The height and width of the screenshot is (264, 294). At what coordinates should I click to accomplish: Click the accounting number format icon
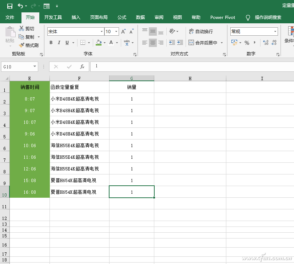[234, 43]
